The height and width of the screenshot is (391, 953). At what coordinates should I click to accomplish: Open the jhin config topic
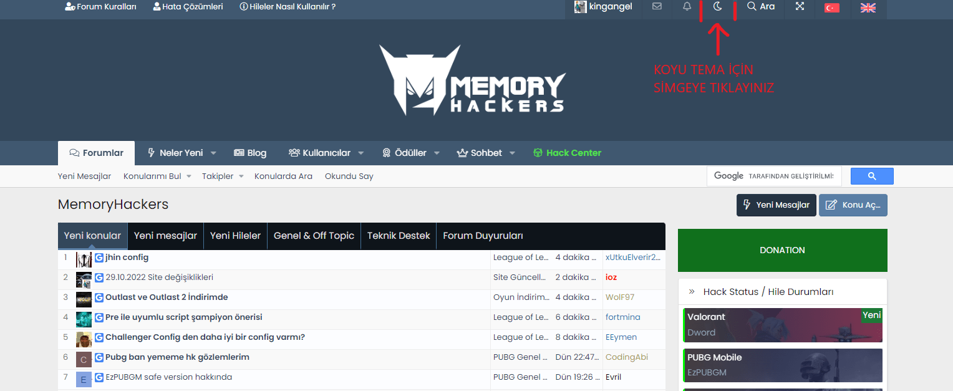click(x=127, y=257)
